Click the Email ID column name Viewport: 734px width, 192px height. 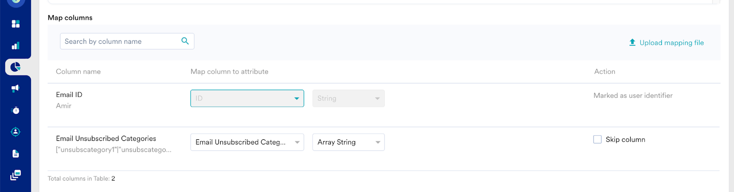point(69,95)
